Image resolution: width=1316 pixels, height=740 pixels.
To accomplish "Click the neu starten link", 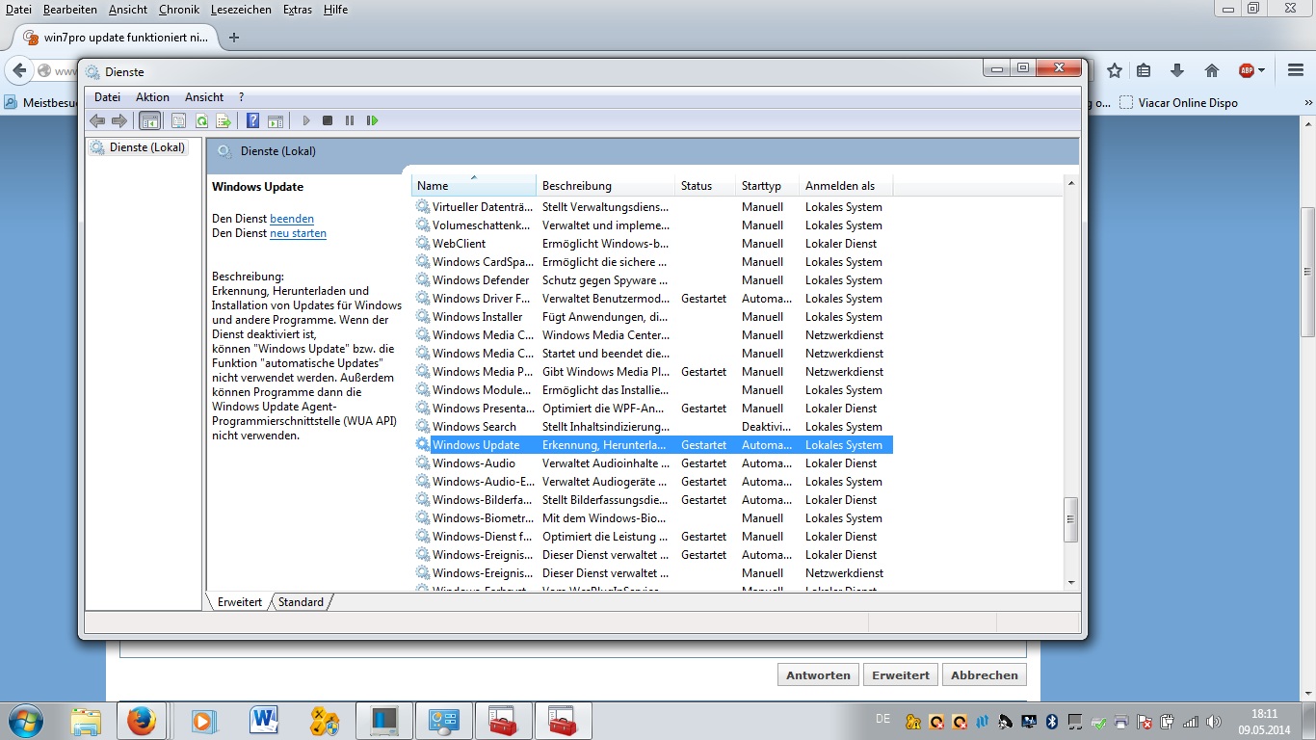I will click(x=298, y=233).
